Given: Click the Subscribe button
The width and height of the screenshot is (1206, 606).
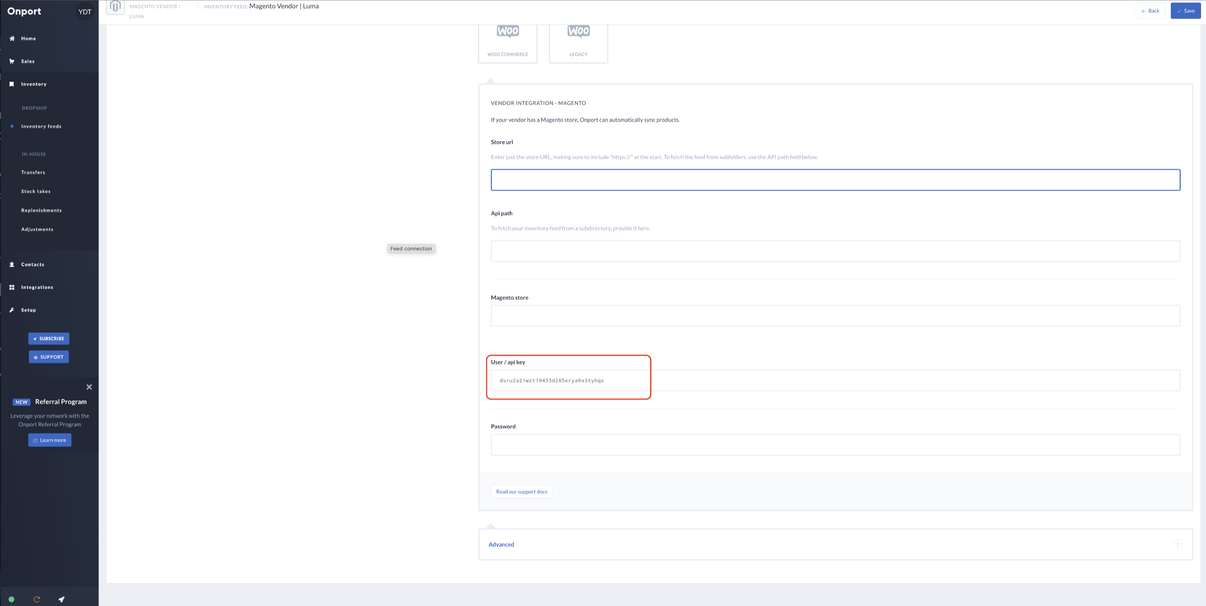Looking at the screenshot, I should click(49, 338).
